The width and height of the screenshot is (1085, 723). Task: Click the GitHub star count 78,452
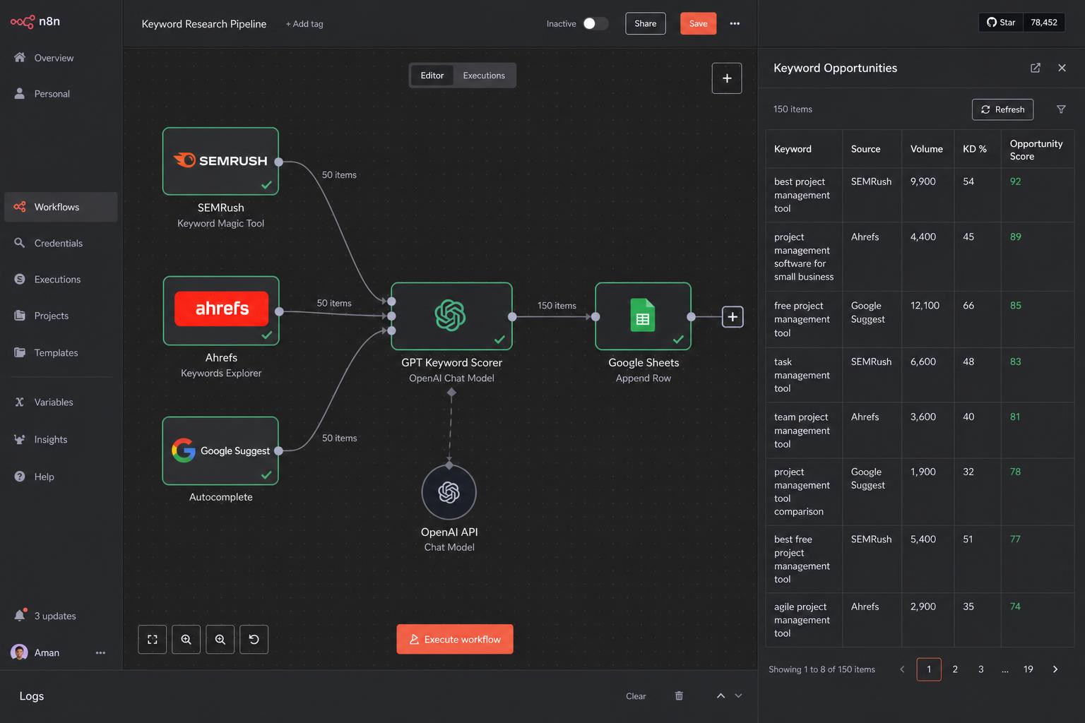tap(1044, 23)
